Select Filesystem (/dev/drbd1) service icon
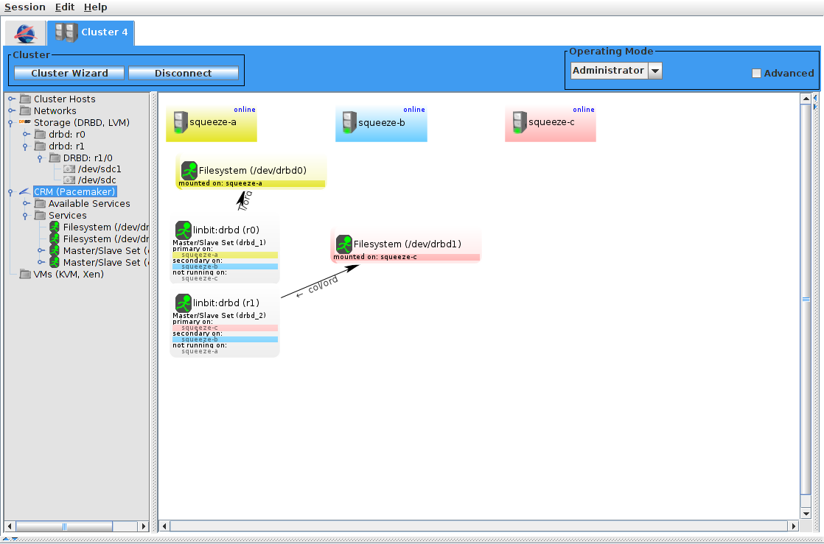 point(344,244)
